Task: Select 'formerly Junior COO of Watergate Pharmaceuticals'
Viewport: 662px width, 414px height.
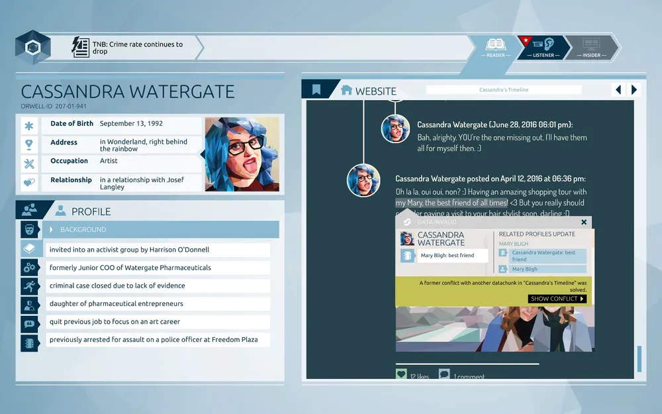Action: click(158, 268)
